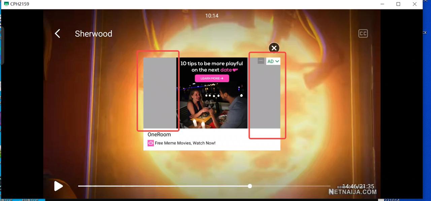Image resolution: width=431 pixels, height=201 pixels.
Task: Toggle closed captions with the CC icon
Action: tap(363, 34)
